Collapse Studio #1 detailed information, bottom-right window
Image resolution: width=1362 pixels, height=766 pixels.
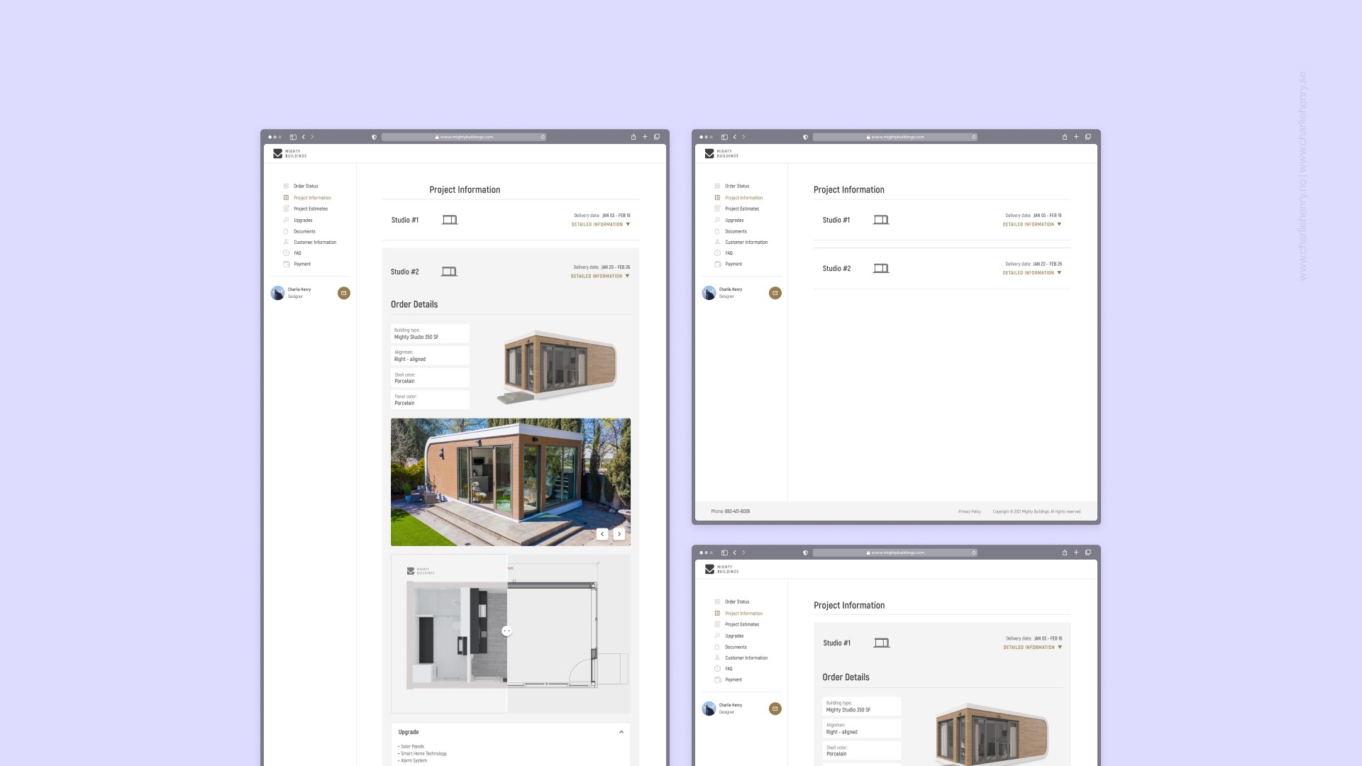point(1033,648)
